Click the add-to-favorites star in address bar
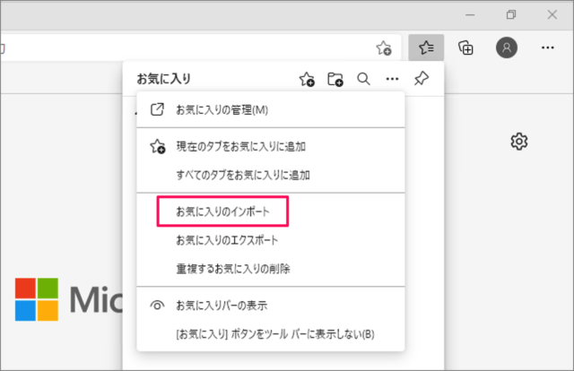 (x=384, y=47)
